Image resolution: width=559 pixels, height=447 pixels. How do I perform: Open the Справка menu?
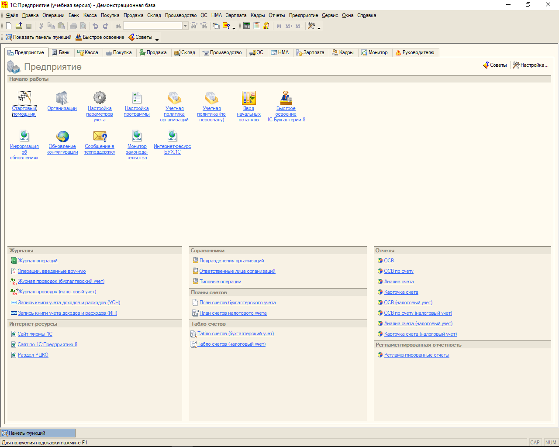(x=367, y=15)
